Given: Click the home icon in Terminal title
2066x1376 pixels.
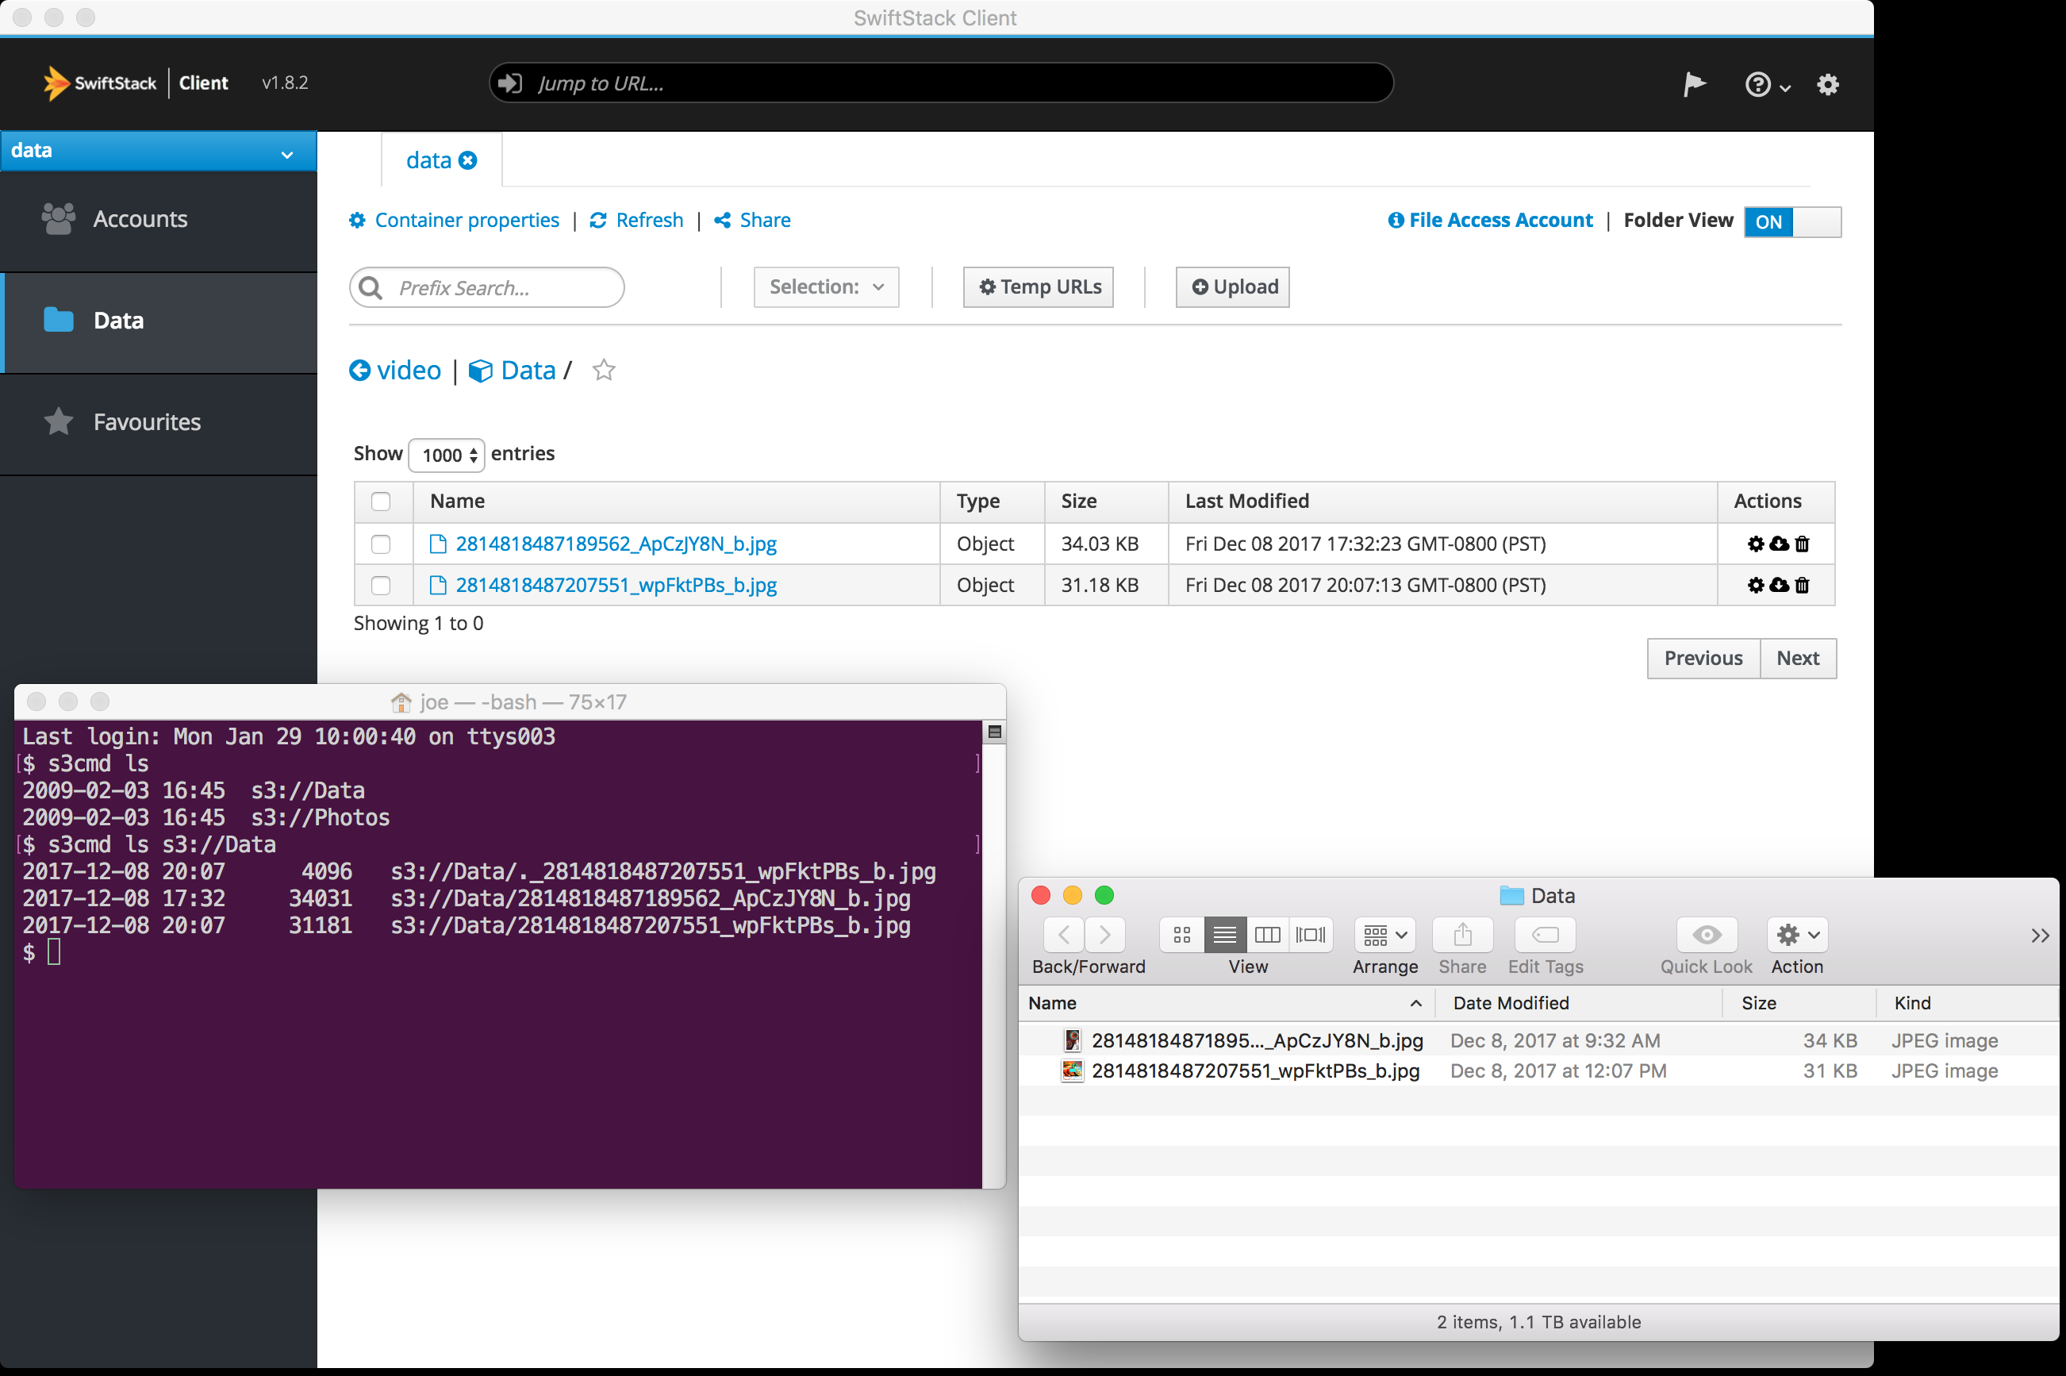Looking at the screenshot, I should coord(401,702).
